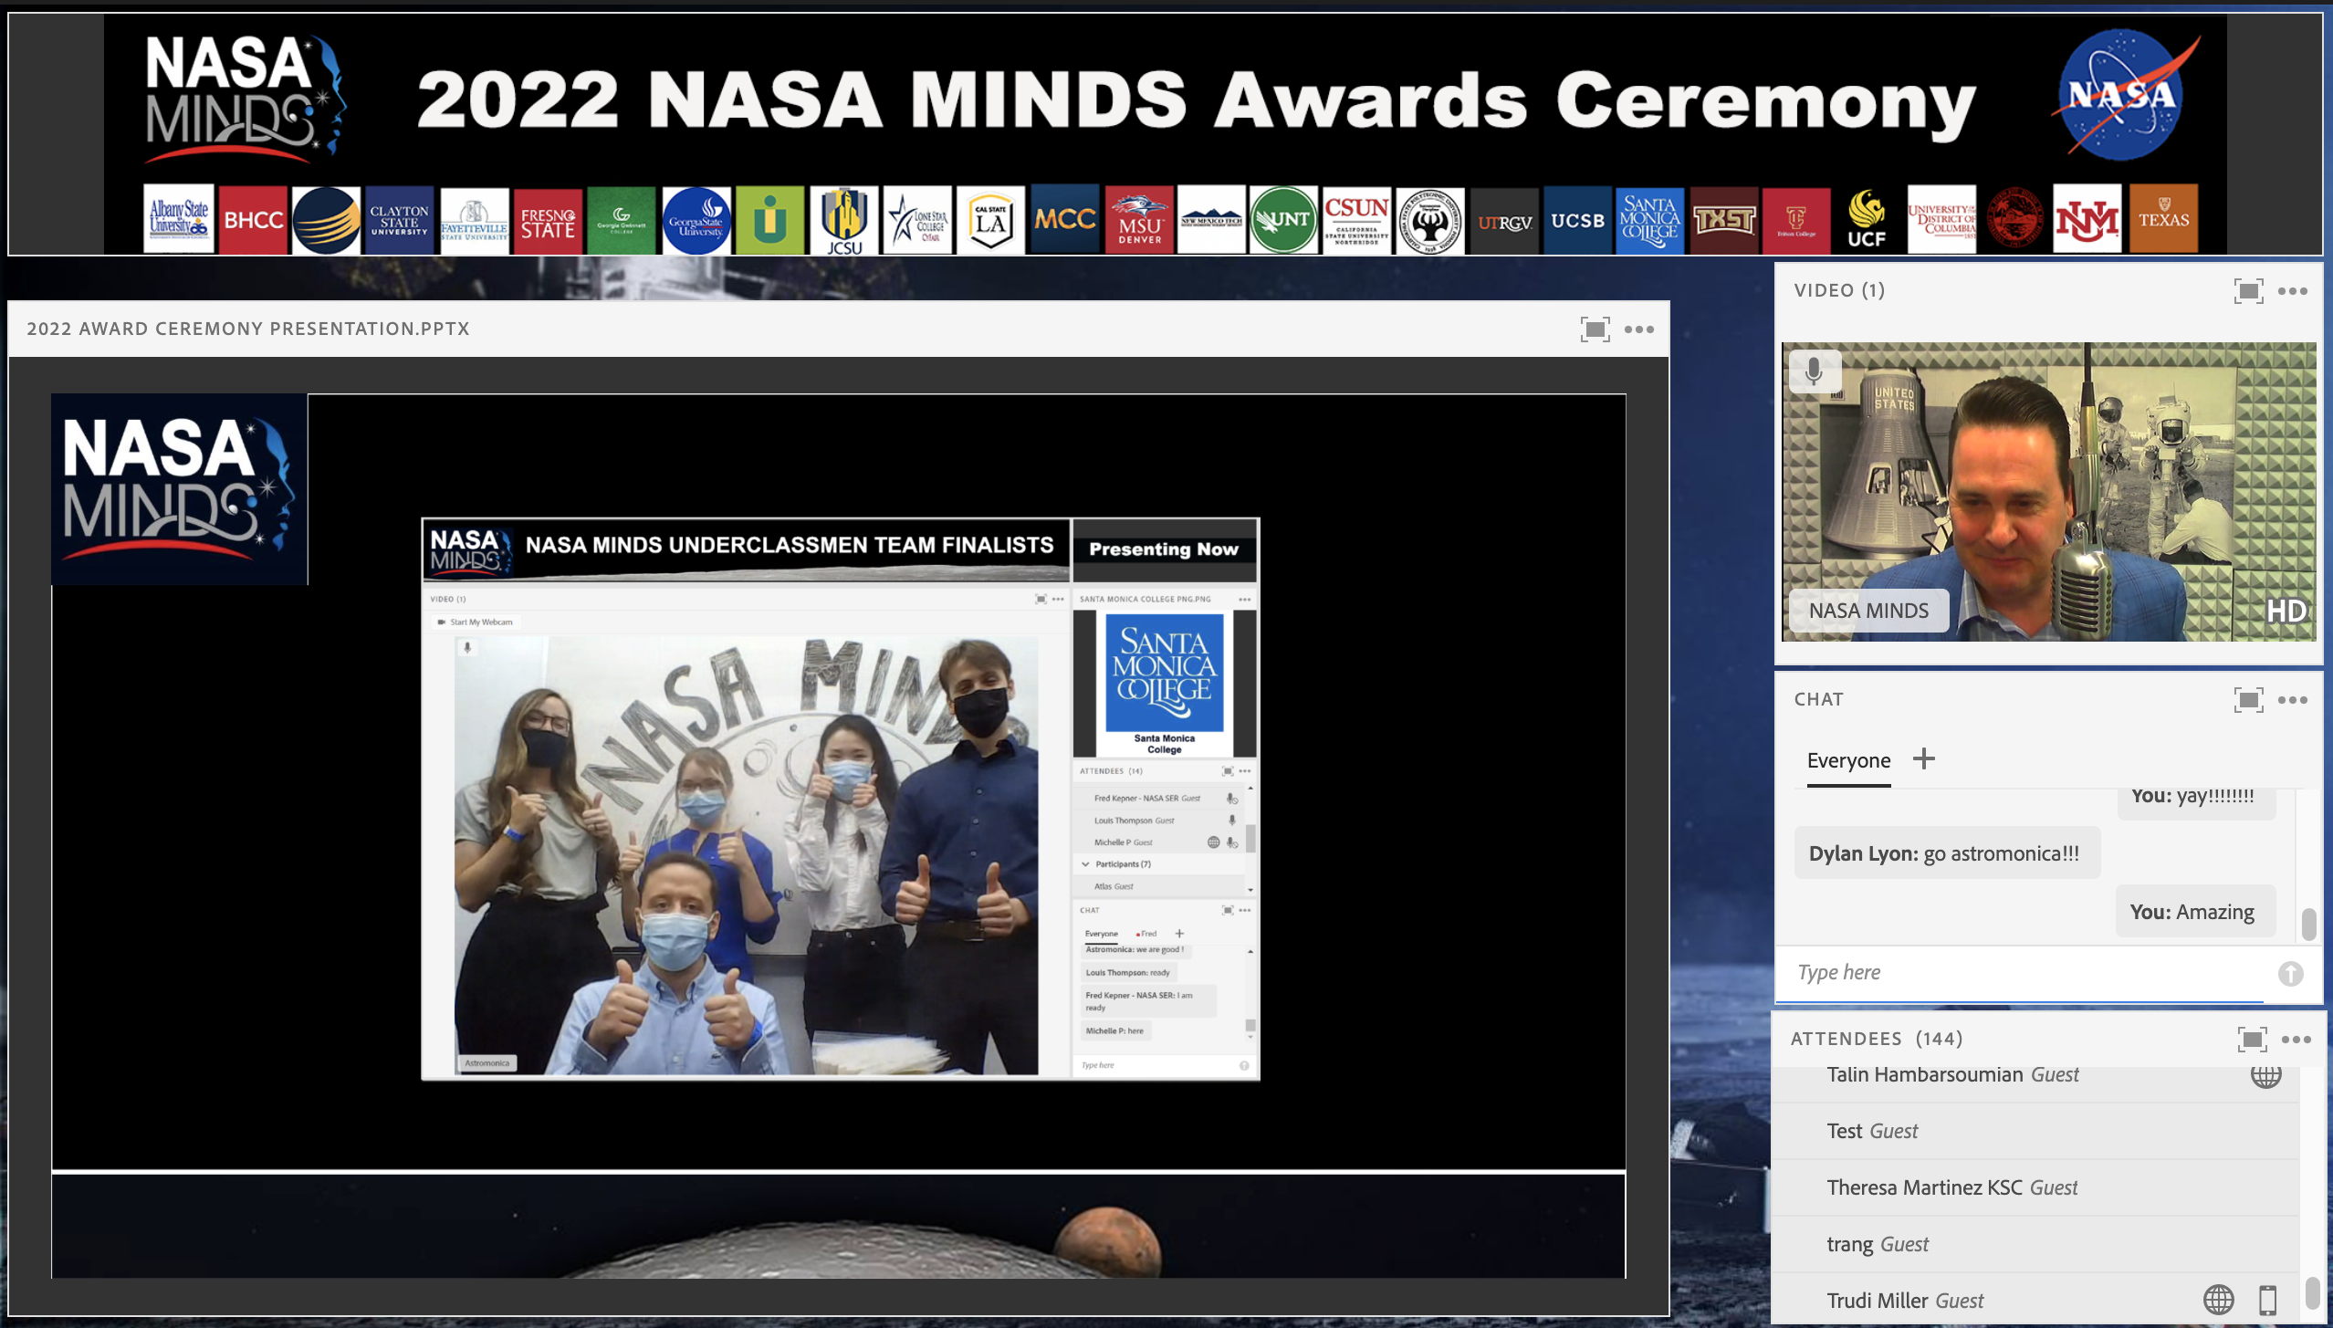Click chat panel scrollbar thumb
Screen dimensions: 2333x1328
(x=2308, y=924)
